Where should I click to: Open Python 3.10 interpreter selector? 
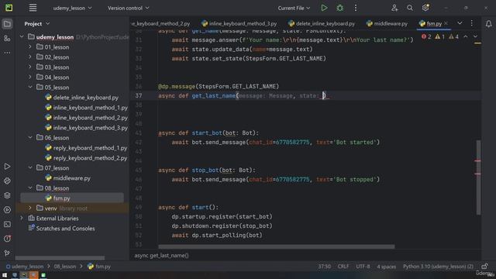pos(438,267)
